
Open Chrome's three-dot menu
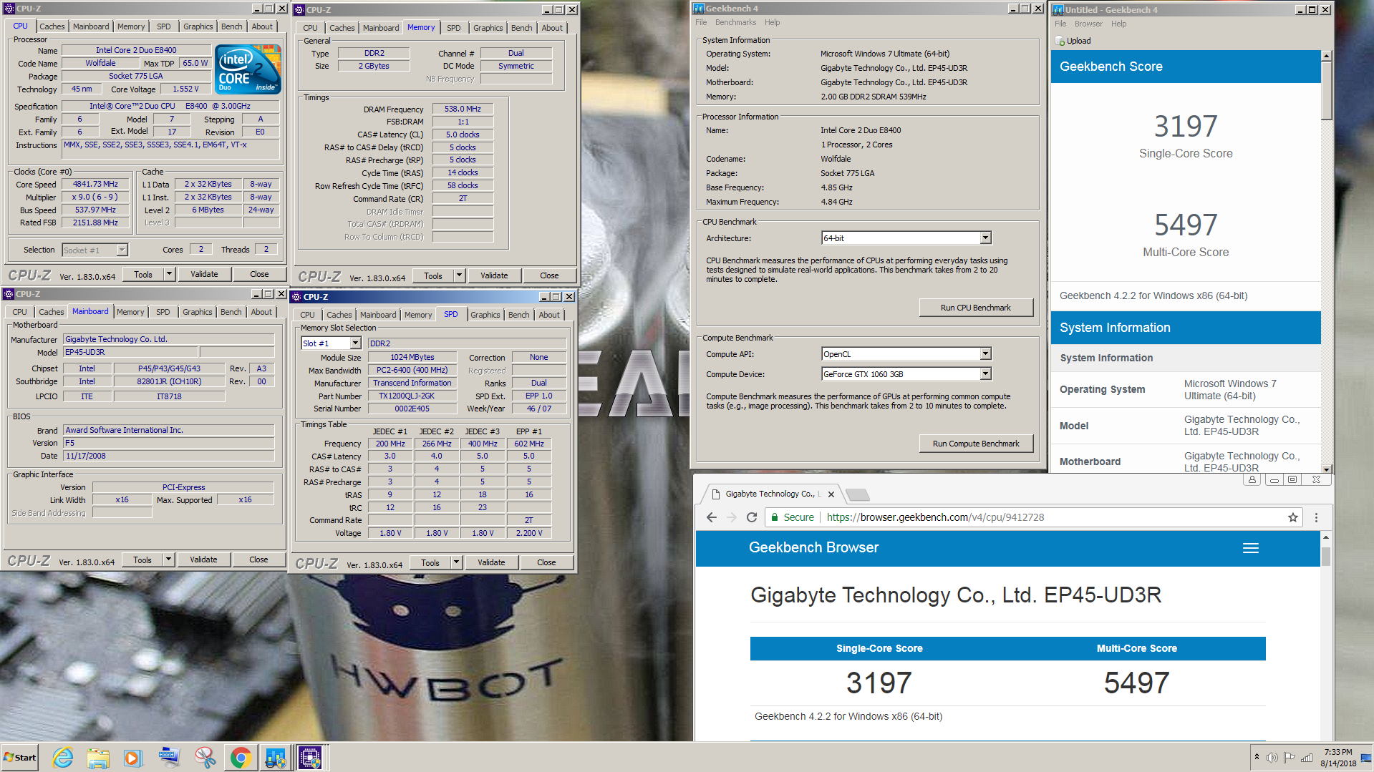coord(1316,517)
